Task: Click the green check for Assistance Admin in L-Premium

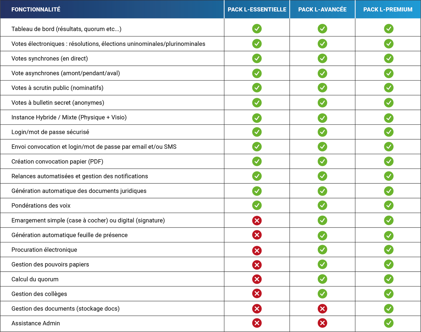Action: click(389, 323)
